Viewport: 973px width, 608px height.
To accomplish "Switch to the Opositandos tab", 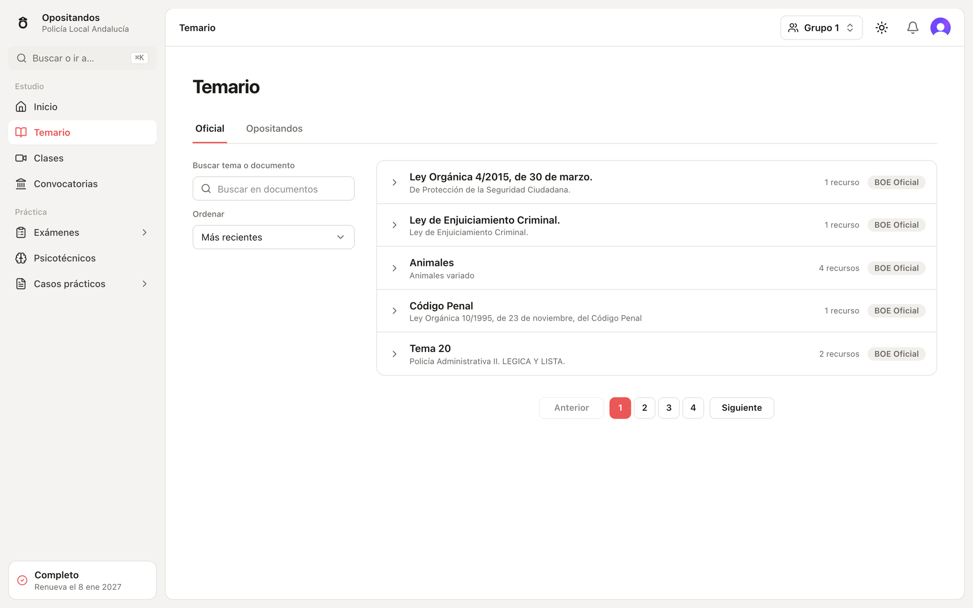I will (x=274, y=129).
